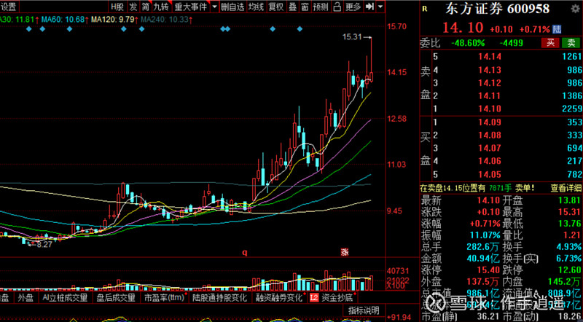The image size is (583, 322).
Task: Click the 指标说明 indicator help button
Action: 364,310
